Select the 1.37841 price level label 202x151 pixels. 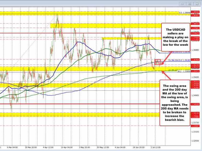click(x=195, y=28)
